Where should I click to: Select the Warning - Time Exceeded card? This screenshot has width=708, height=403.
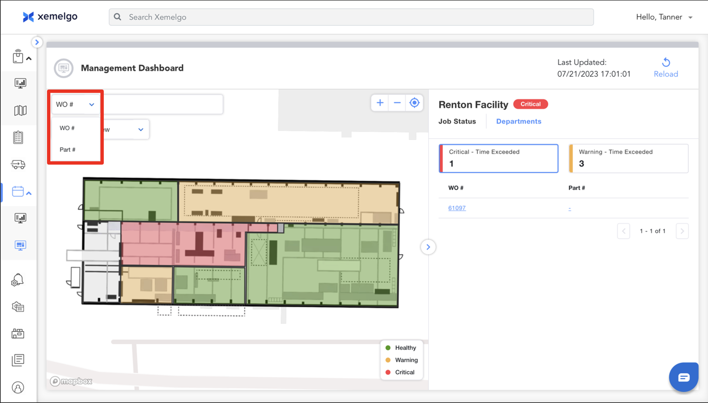coord(628,158)
